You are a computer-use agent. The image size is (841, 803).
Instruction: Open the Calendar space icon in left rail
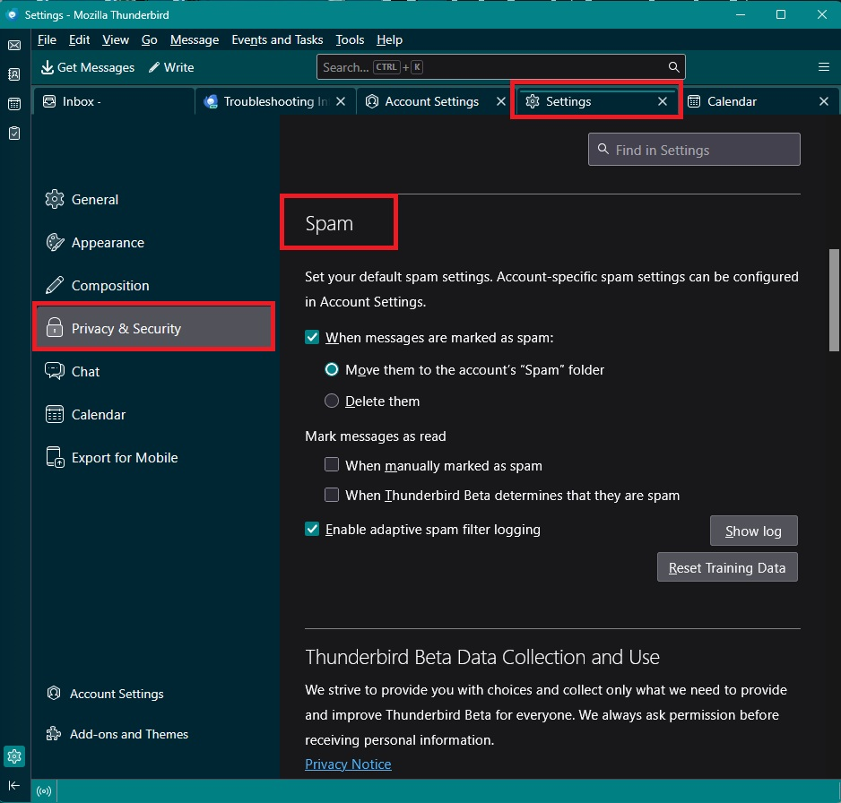click(x=14, y=103)
